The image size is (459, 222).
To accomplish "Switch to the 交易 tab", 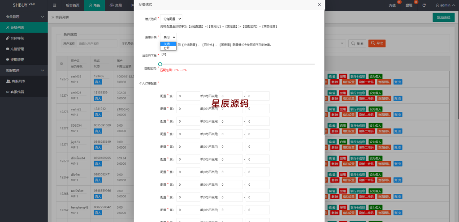I will (x=116, y=5).
